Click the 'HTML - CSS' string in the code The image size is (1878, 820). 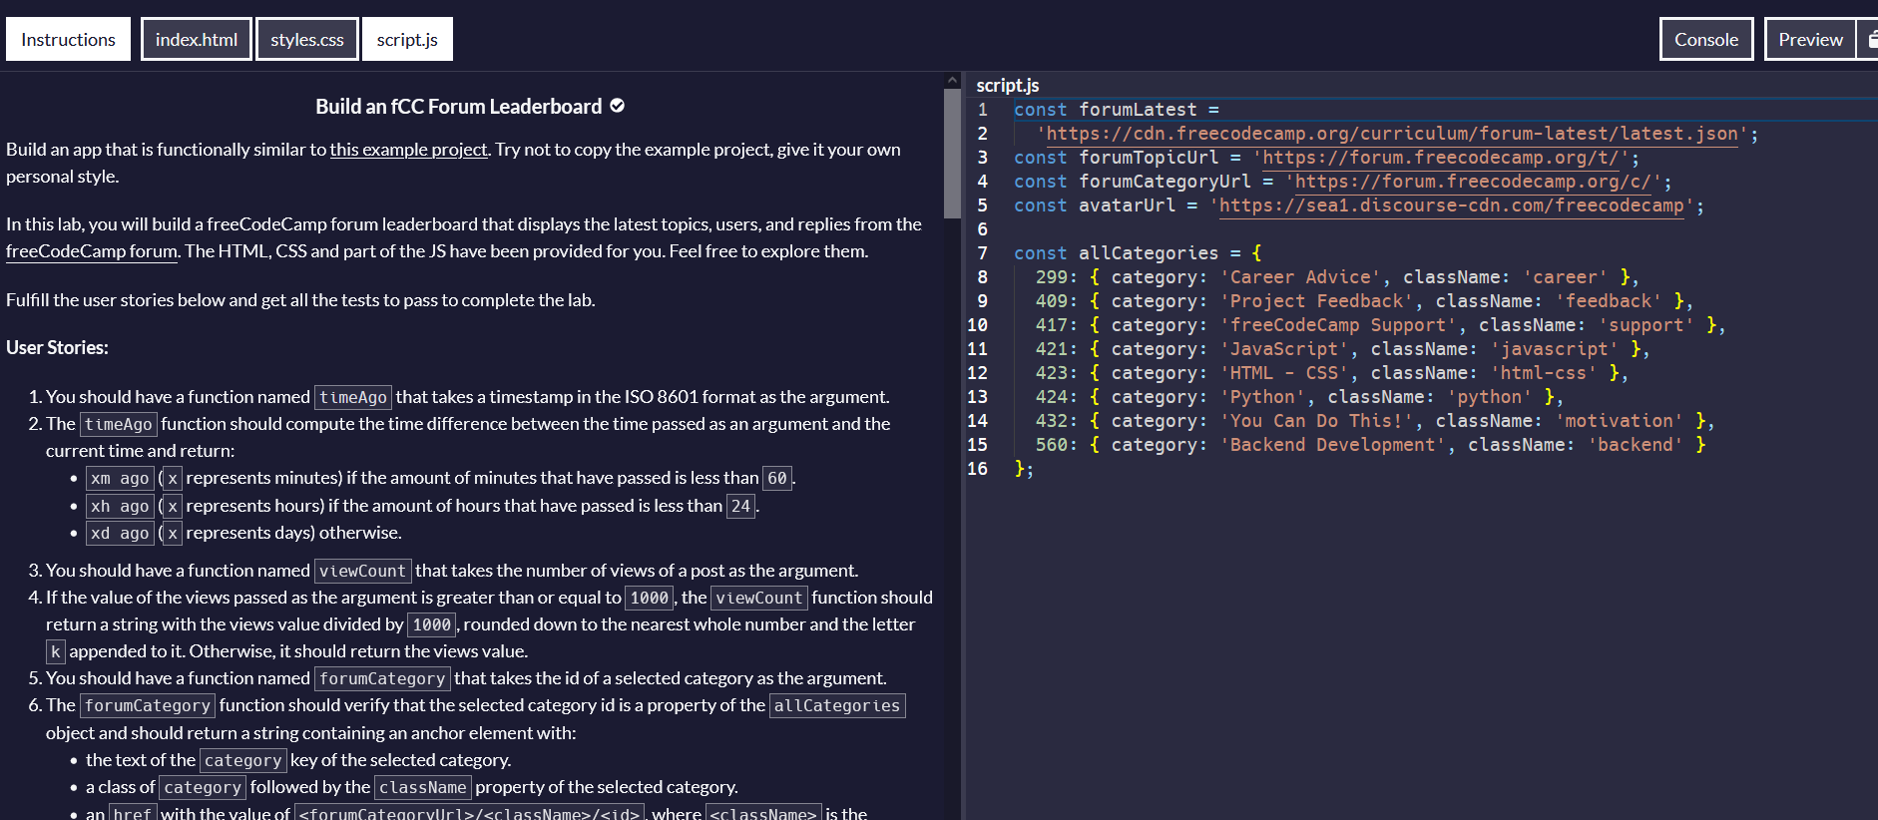1284,373
